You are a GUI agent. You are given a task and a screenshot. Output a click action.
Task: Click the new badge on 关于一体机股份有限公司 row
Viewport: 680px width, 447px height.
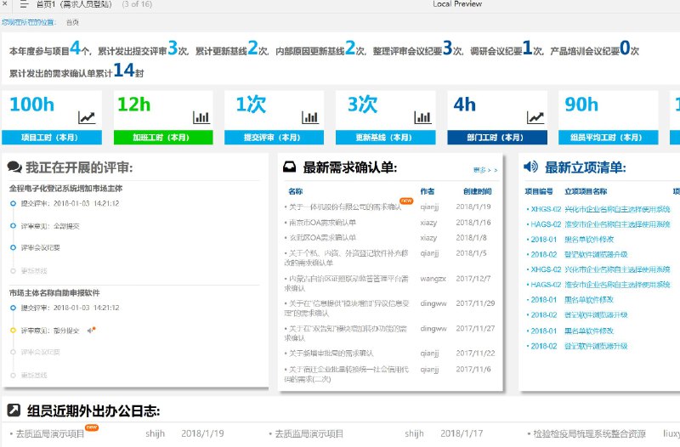click(x=406, y=201)
